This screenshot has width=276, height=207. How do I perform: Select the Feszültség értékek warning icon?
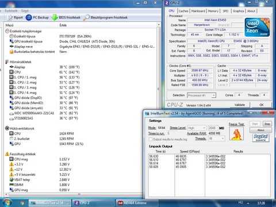pos(7,154)
